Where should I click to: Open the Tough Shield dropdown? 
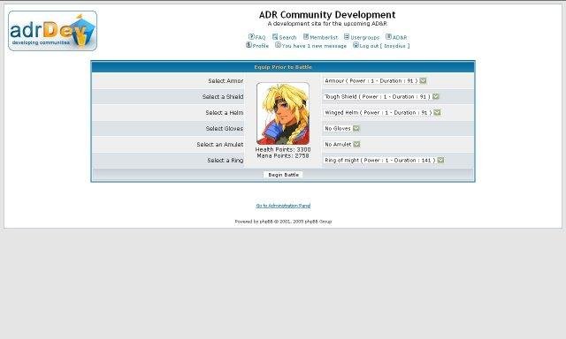(x=381, y=96)
